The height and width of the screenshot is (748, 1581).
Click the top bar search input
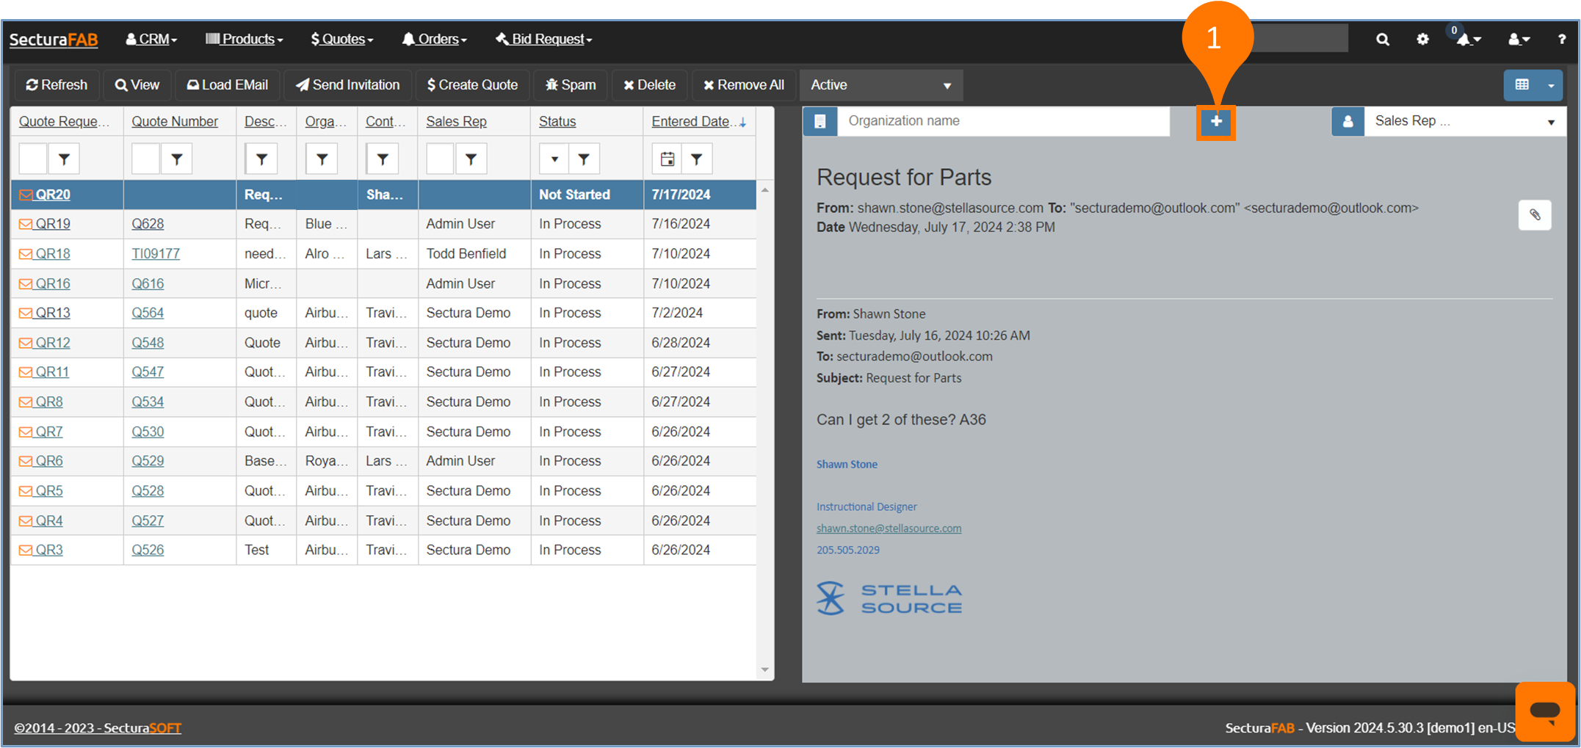pos(1300,38)
